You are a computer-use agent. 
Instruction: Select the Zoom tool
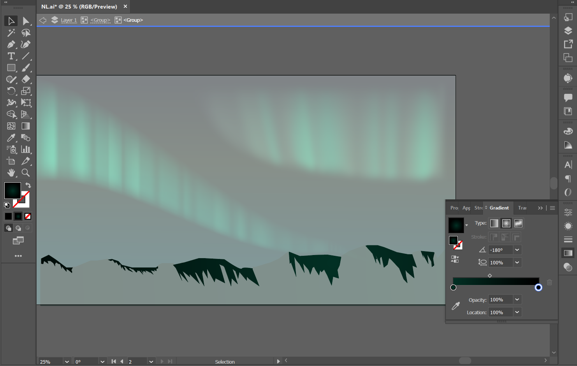(26, 173)
